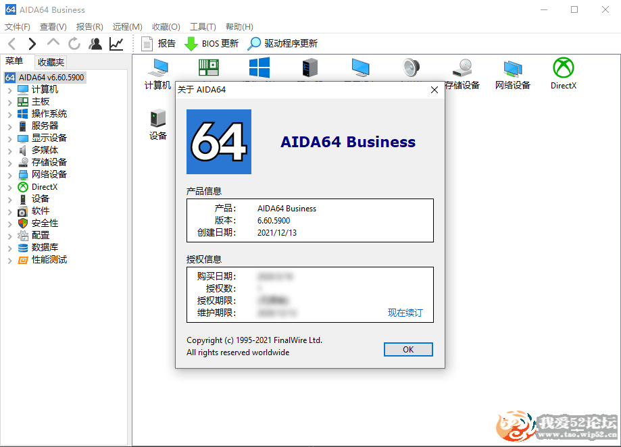Open the 收藏(O) menu
Screen dimensions: 621x447
coord(166,27)
